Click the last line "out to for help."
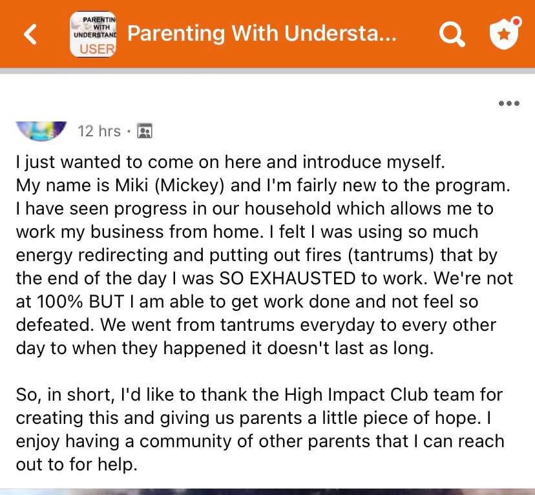 point(76,465)
